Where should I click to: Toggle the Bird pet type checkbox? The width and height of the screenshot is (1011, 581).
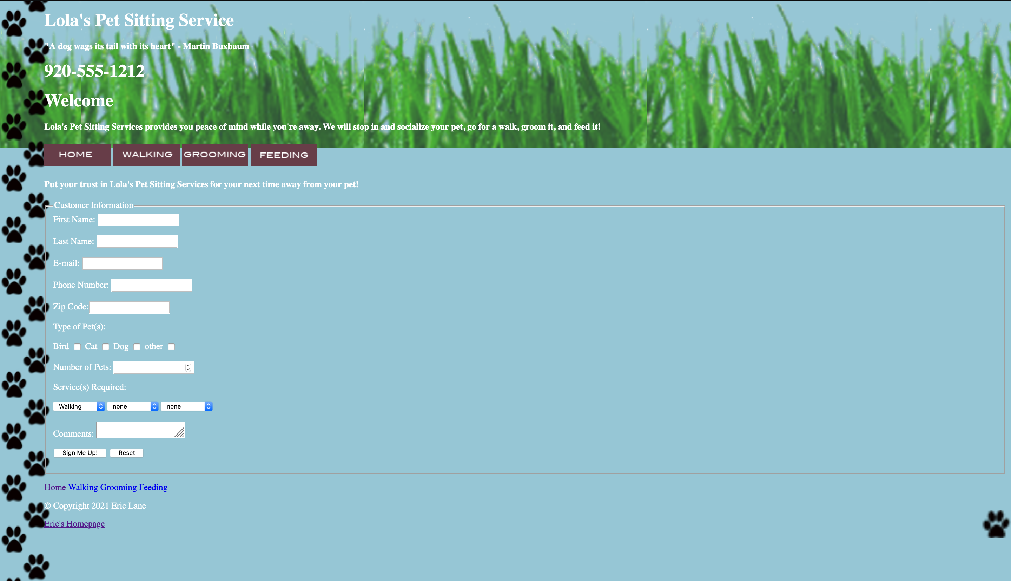pyautogui.click(x=77, y=346)
